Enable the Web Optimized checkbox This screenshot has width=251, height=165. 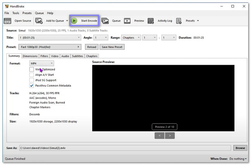(x=32, y=69)
